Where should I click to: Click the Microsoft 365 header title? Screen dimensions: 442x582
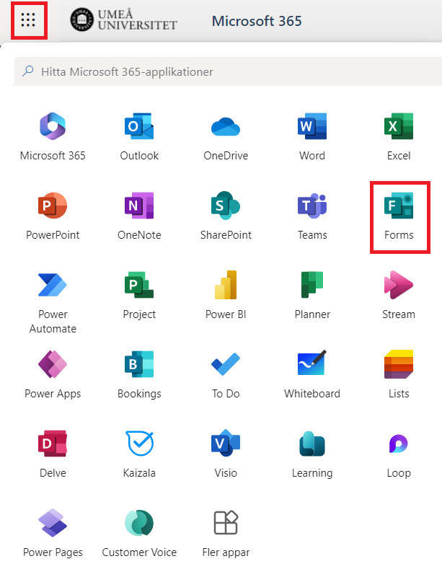(257, 21)
